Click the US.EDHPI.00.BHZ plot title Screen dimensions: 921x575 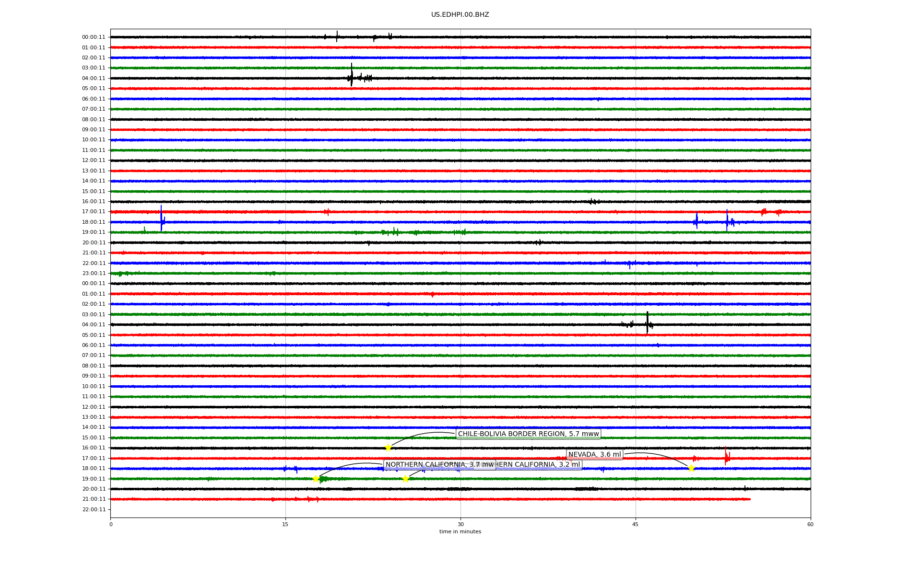tap(460, 15)
